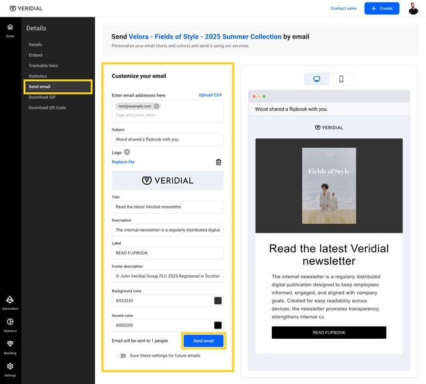The image size is (426, 384).
Task: Open Statistics item in Details menu
Action: point(38,76)
